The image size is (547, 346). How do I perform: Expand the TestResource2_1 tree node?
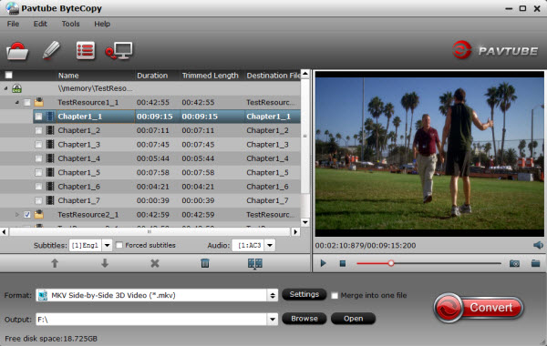(x=16, y=215)
